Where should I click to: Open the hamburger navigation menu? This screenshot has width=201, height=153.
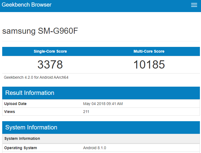[x=194, y=5]
